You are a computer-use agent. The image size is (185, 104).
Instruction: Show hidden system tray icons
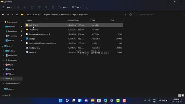[145, 101]
